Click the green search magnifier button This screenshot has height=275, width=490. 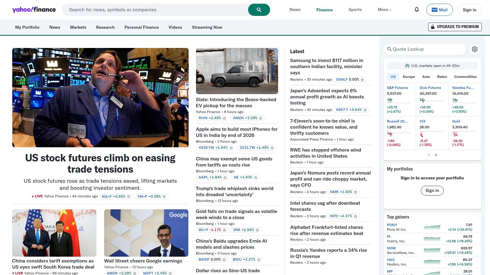click(x=259, y=10)
